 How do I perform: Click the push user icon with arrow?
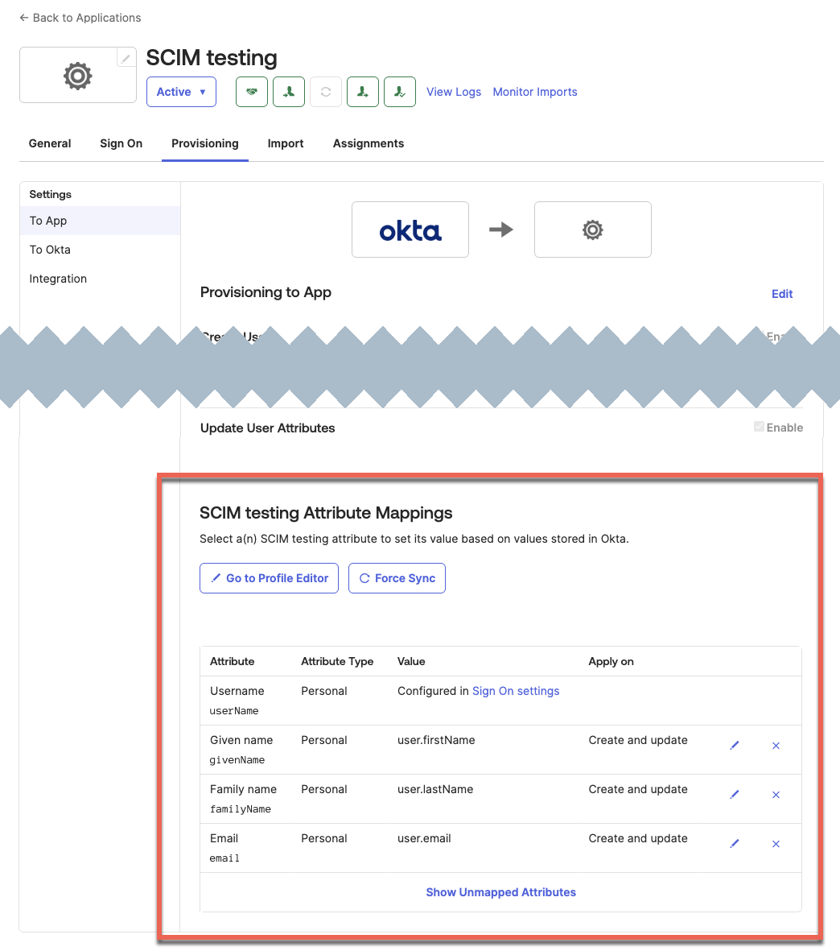click(362, 91)
